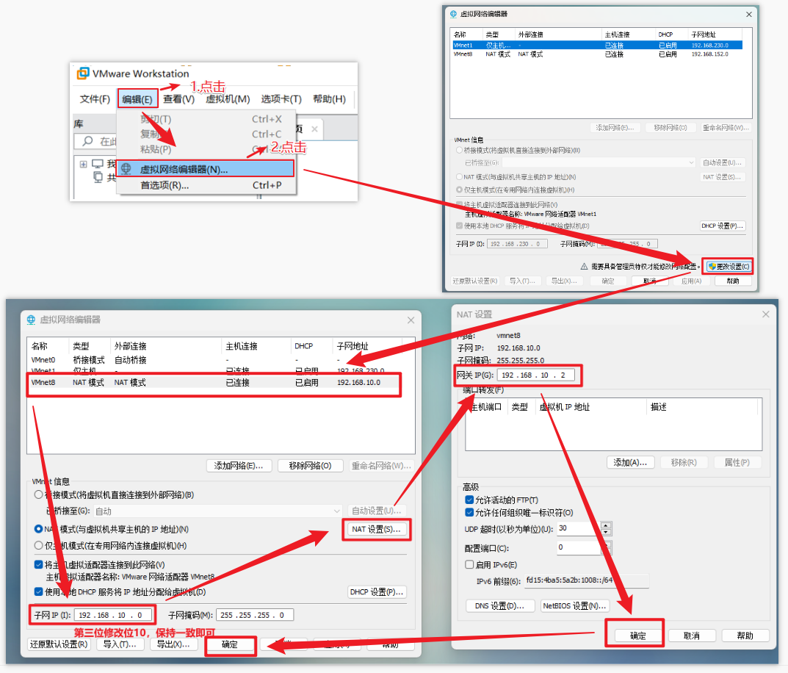Choose 虚拟网络编辑器(N)... from the edit menu
This screenshot has width=788, height=673.
pos(206,169)
